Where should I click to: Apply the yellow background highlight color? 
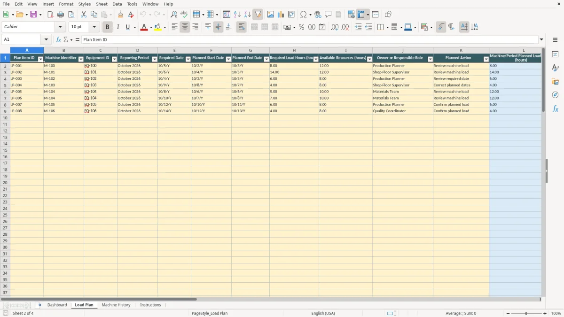[158, 27]
